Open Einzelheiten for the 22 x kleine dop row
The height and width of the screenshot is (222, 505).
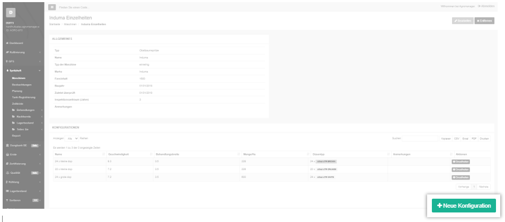460,170
